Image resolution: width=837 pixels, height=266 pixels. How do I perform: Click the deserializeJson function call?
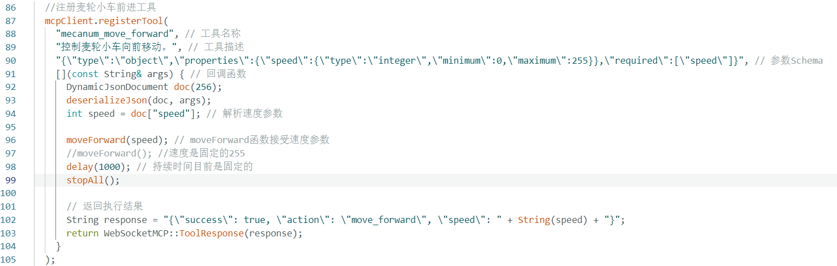[x=107, y=101]
